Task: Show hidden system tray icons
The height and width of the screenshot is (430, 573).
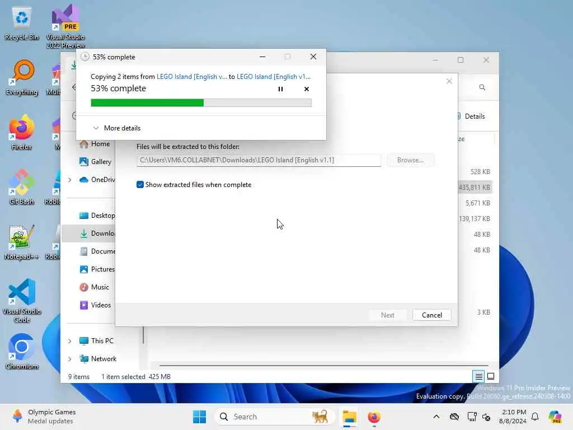Action: tap(436, 417)
